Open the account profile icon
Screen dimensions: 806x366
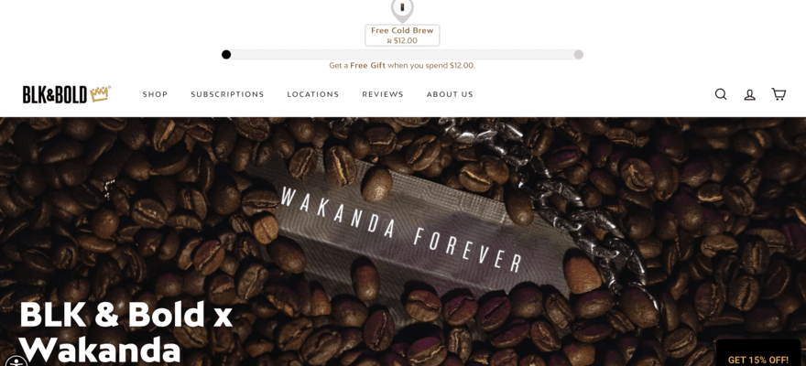pyautogui.click(x=750, y=94)
